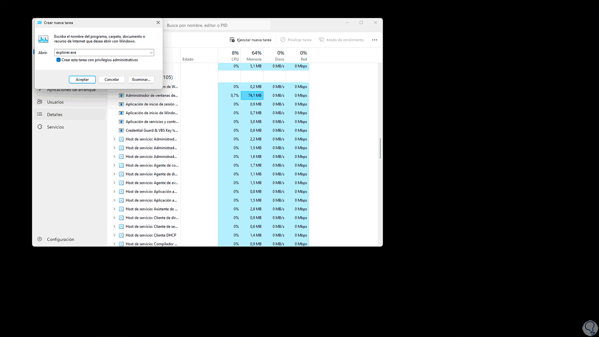Click icon of Aplicación de inicio de sesión
Viewport: 599px width, 337px height.
121,104
